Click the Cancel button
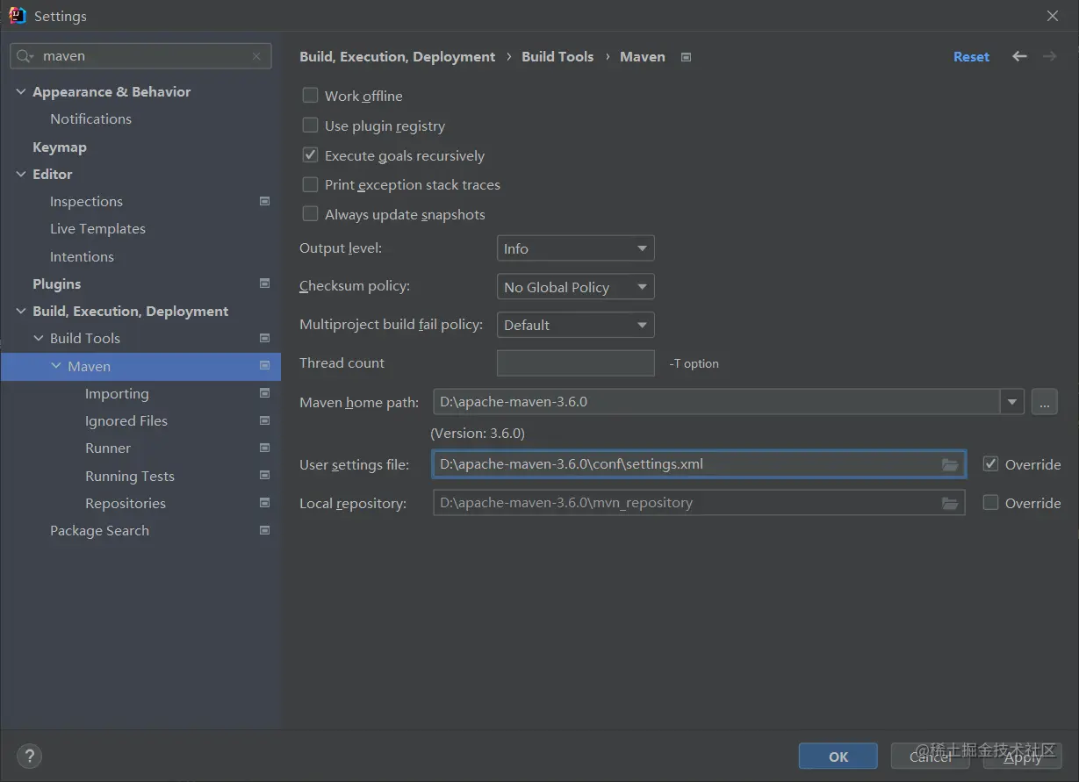Image resolution: width=1079 pixels, height=782 pixels. tap(931, 756)
